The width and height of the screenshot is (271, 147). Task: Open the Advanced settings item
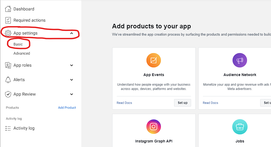22,53
